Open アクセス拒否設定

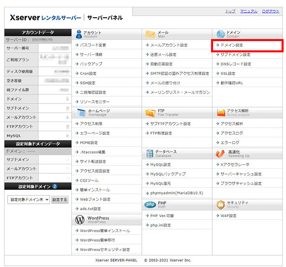pos(95,171)
